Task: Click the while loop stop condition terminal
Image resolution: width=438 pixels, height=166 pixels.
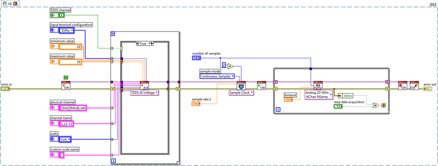Action: (x=384, y=105)
